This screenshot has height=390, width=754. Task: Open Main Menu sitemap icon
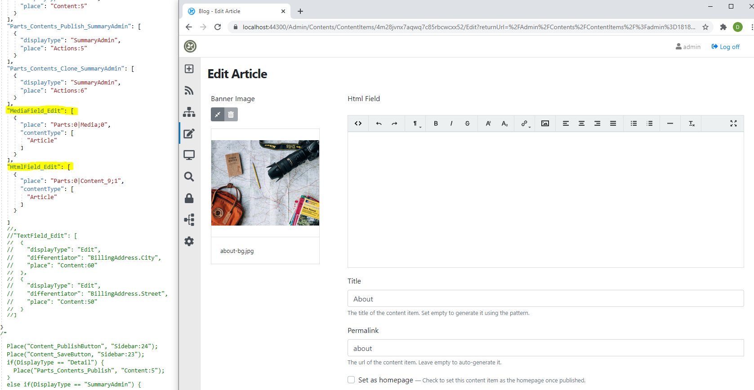click(189, 112)
